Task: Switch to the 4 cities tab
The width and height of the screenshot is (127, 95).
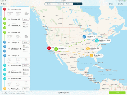Action: (68, 4)
